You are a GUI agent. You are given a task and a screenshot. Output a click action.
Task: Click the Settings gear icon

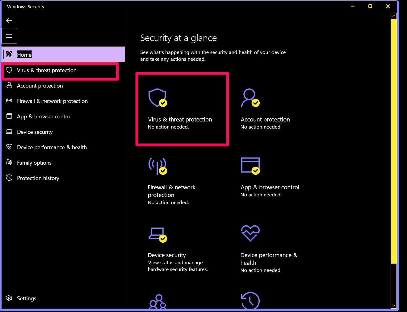9,298
